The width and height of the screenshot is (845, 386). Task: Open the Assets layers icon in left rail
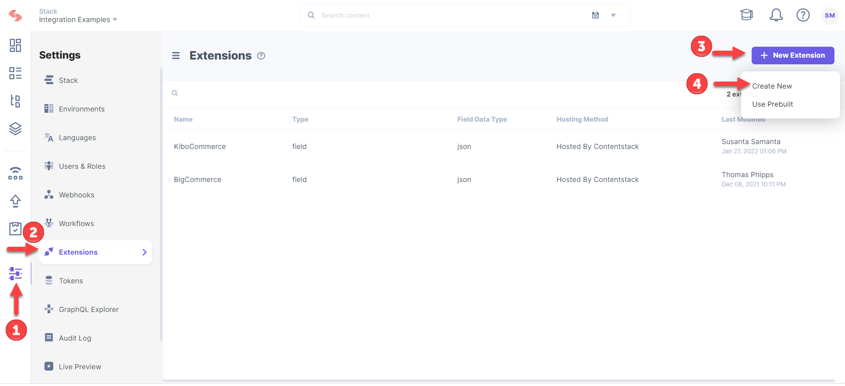[x=15, y=129]
